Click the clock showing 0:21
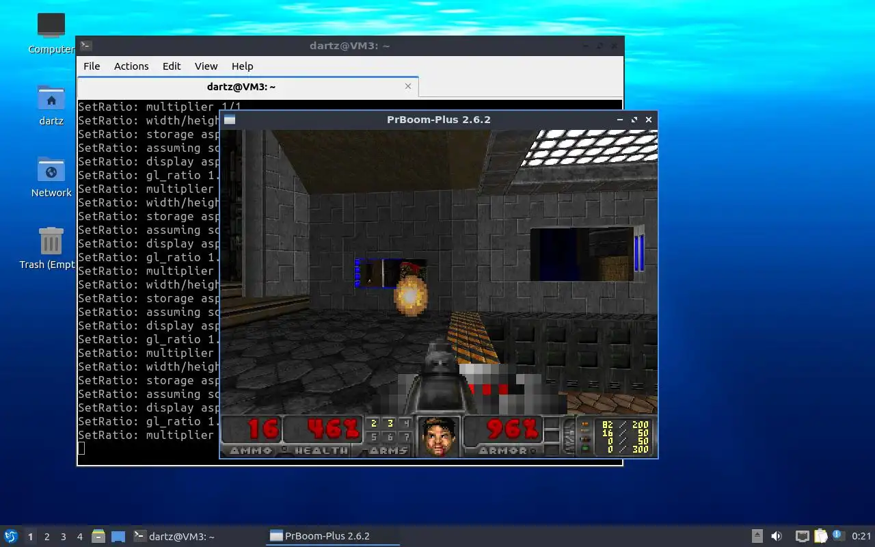Image resolution: width=875 pixels, height=547 pixels. click(x=861, y=536)
